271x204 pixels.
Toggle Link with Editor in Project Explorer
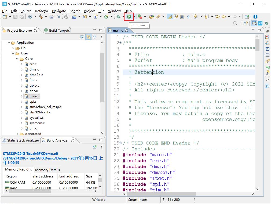pyautogui.click(x=88, y=37)
